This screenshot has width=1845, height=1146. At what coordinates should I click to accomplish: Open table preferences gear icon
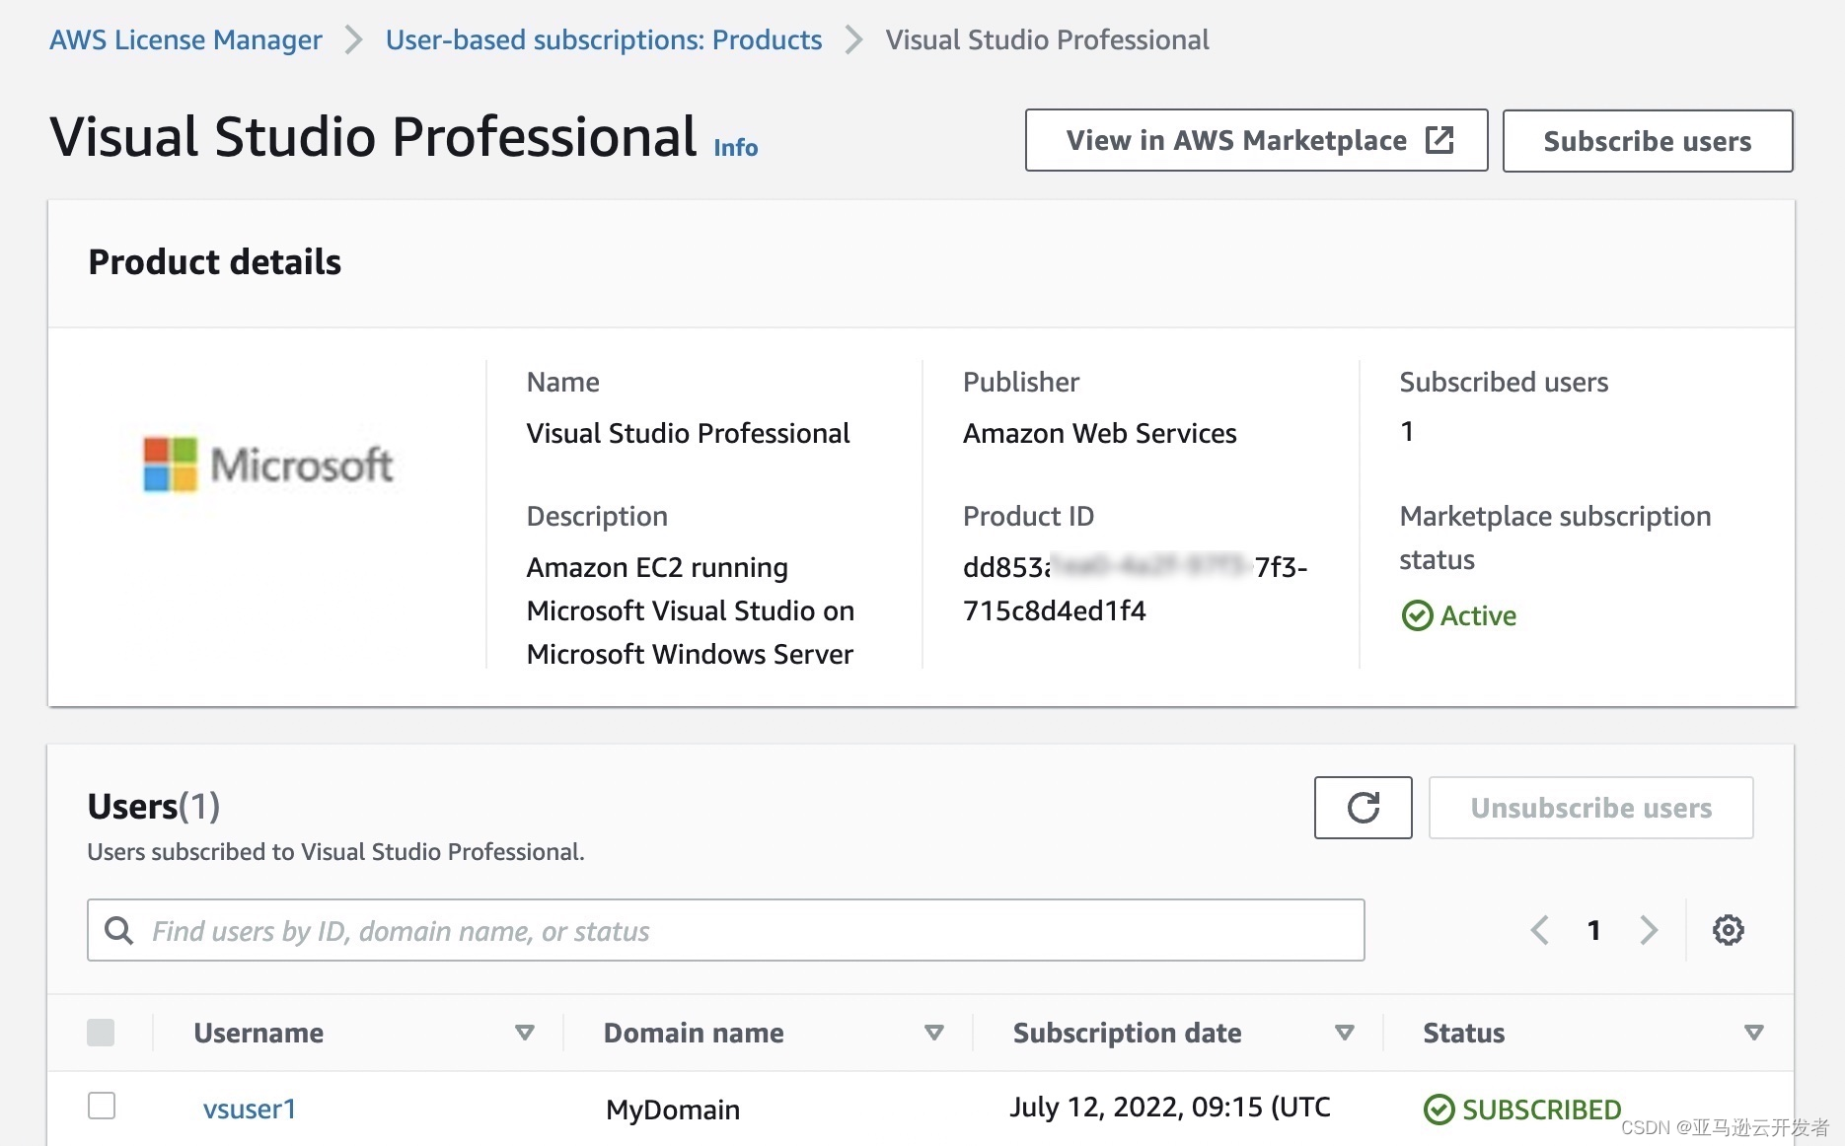(x=1728, y=930)
